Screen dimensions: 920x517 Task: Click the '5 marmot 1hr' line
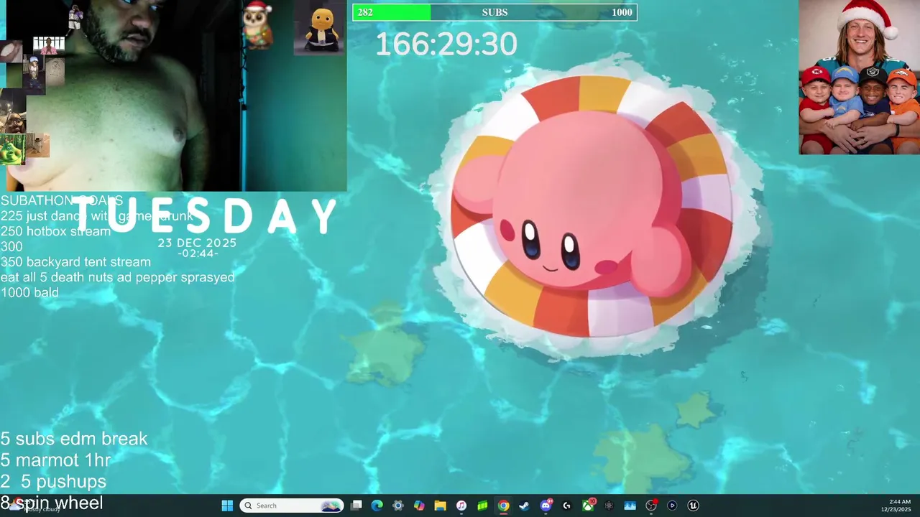[x=56, y=460]
